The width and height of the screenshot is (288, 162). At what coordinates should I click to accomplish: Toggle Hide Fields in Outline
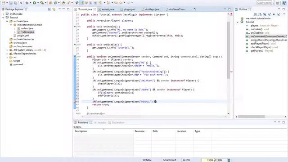pos(265,14)
